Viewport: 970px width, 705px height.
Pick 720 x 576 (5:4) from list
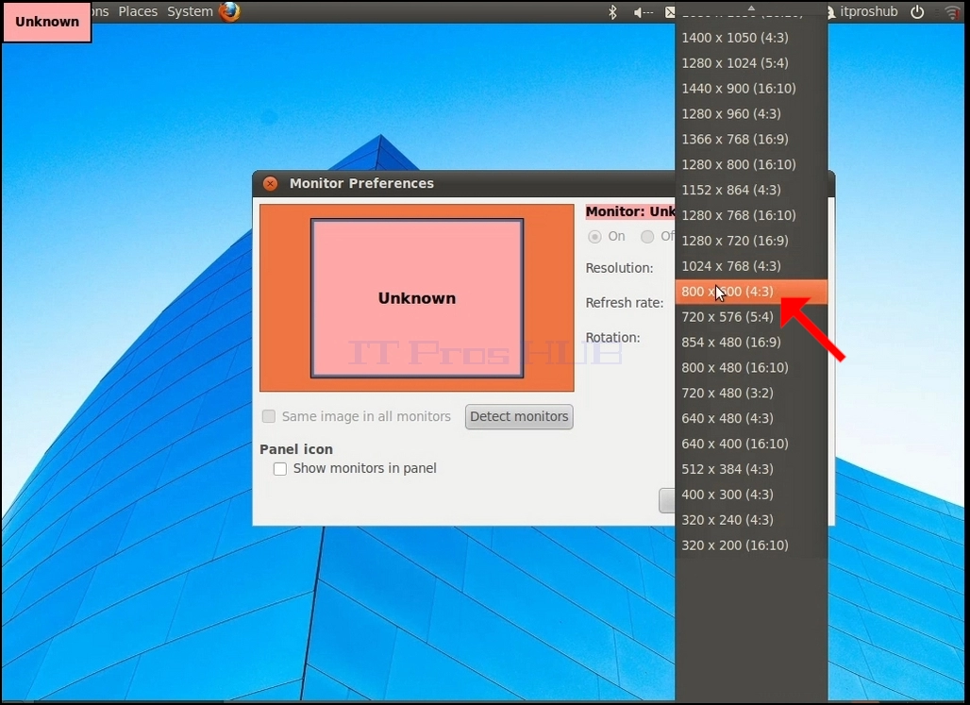pos(751,317)
